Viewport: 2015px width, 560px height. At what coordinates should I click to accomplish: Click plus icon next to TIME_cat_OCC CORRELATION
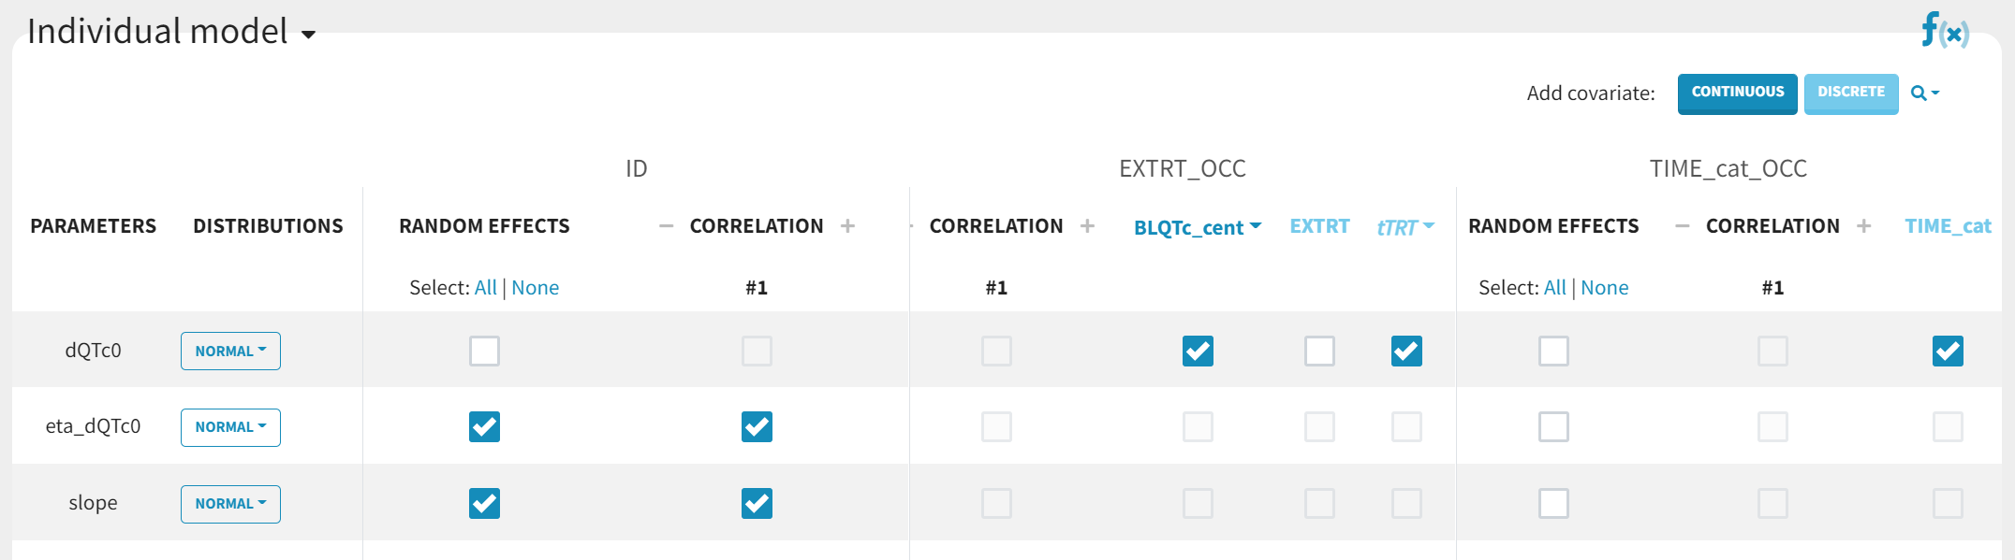click(1863, 226)
